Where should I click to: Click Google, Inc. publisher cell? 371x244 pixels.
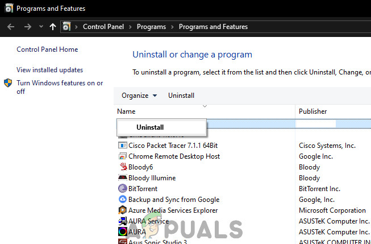coord(316,200)
